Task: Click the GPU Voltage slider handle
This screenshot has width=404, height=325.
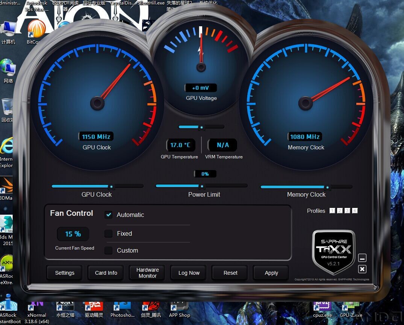Action: pyautogui.click(x=201, y=127)
